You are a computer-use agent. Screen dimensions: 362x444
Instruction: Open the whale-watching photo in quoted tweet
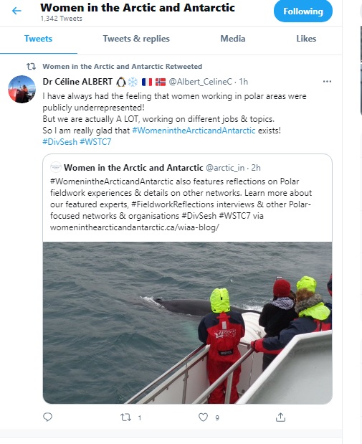click(187, 323)
